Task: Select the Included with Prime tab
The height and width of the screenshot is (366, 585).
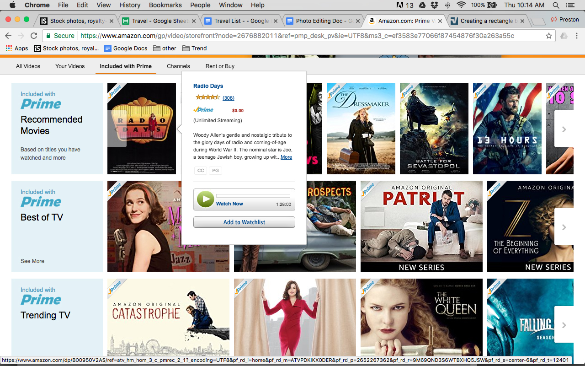Action: coord(126,66)
